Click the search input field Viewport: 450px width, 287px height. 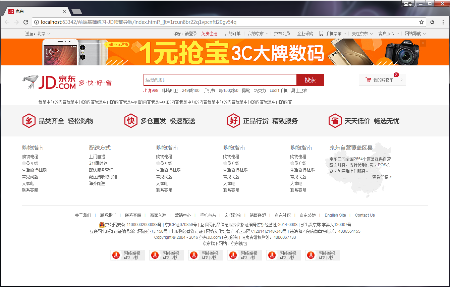pos(220,80)
